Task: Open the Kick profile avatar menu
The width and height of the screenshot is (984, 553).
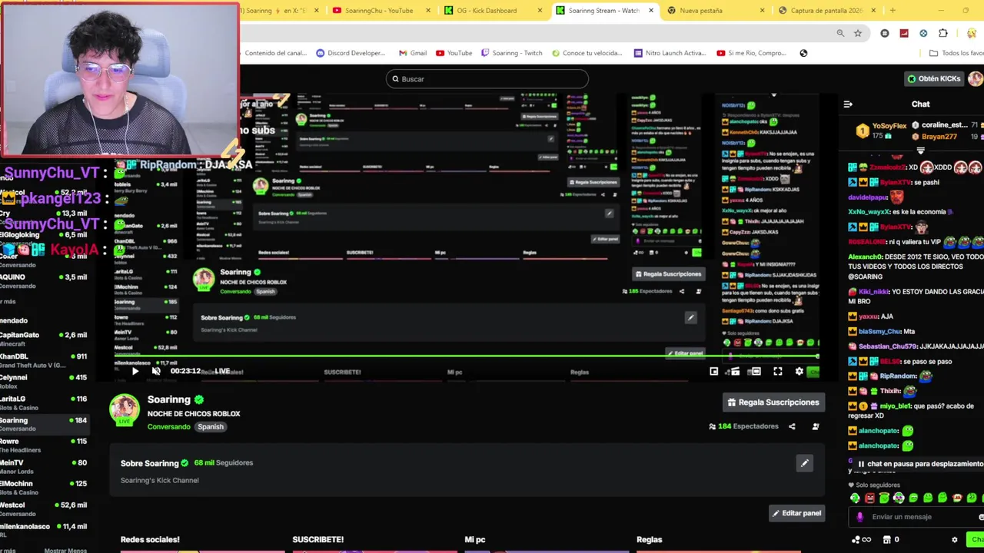Action: 976,78
